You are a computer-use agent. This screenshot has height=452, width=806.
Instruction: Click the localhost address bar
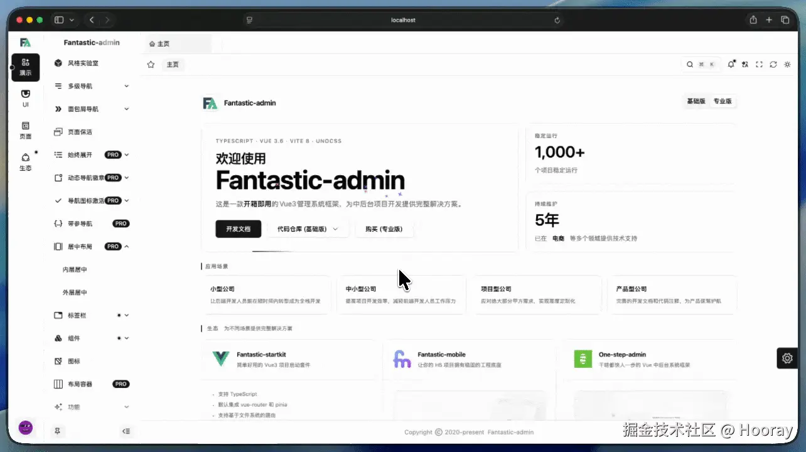tap(403, 20)
